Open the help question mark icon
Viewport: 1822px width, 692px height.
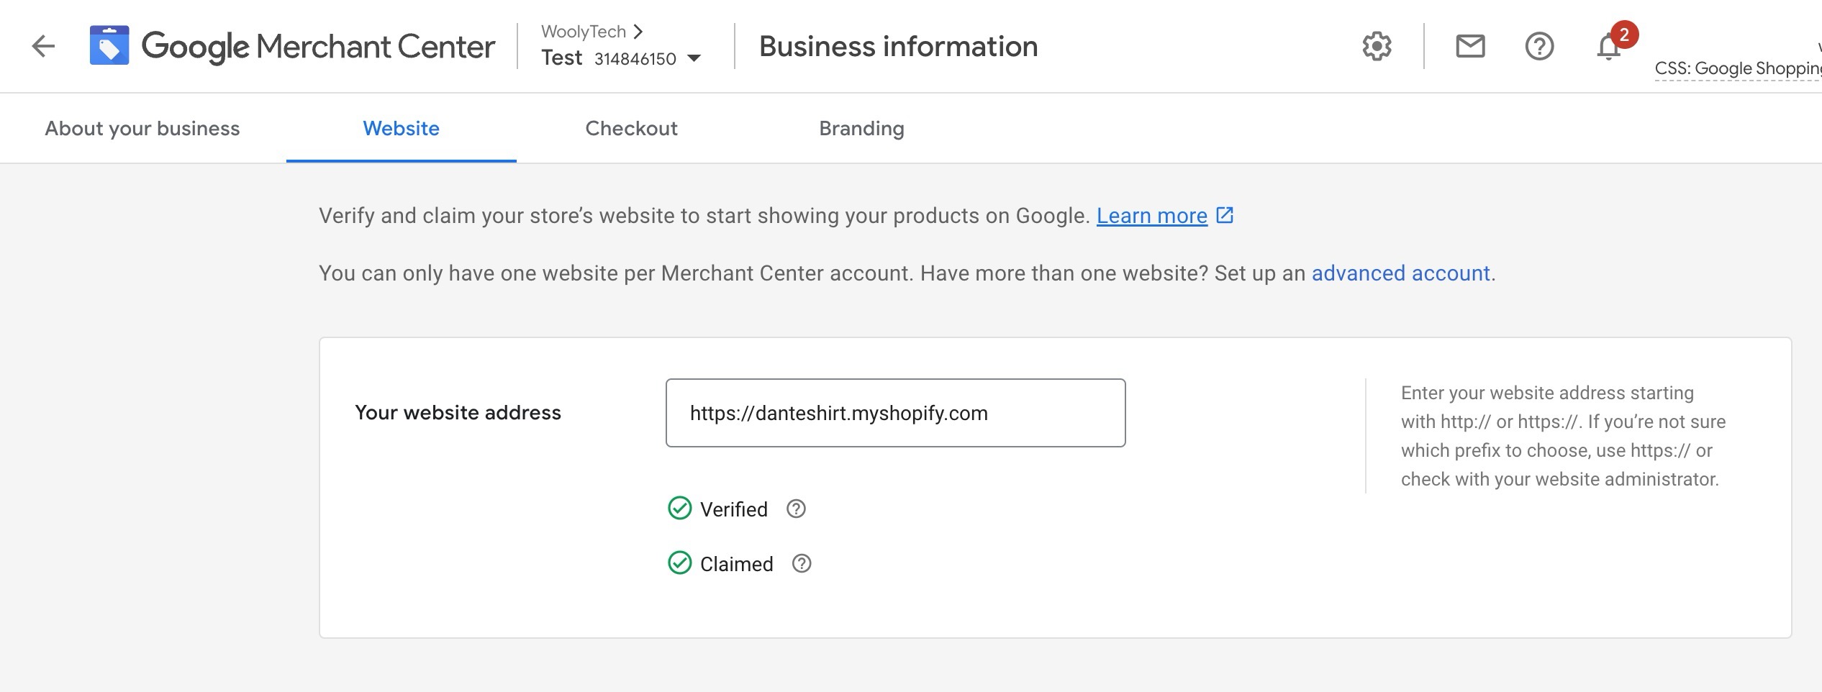1539,47
